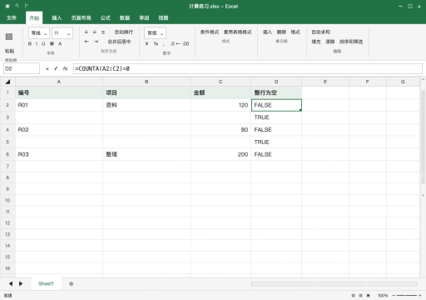Cancel formula entry with X icon

[47, 69]
